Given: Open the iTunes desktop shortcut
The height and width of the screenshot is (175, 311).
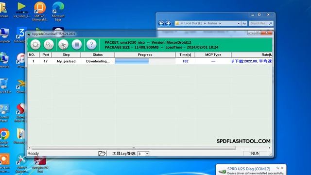Looking at the screenshot, I should point(21,60).
